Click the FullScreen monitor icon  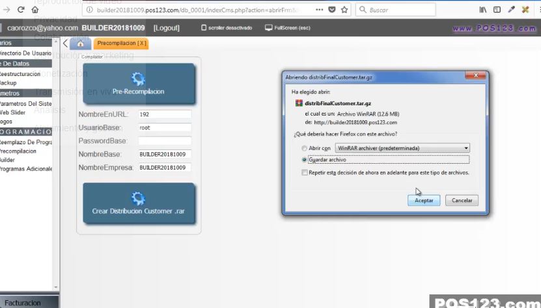pyautogui.click(x=268, y=28)
